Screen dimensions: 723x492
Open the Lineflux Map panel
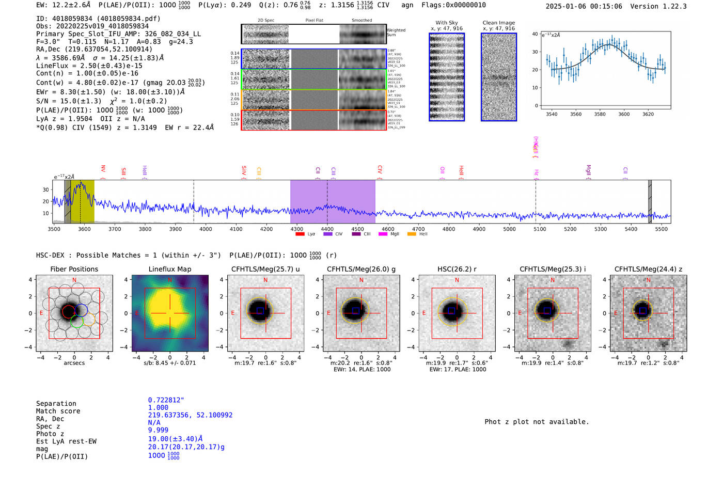coord(170,313)
